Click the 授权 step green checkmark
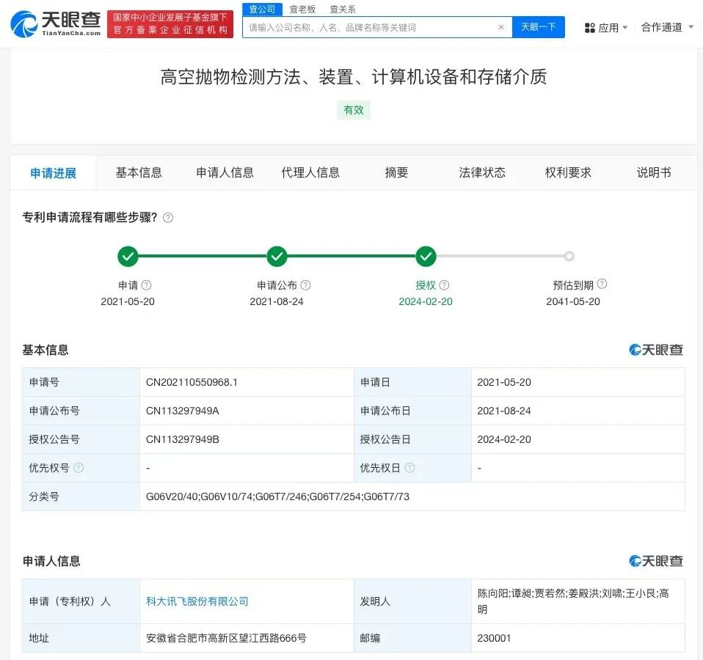703x660 pixels. [426, 256]
